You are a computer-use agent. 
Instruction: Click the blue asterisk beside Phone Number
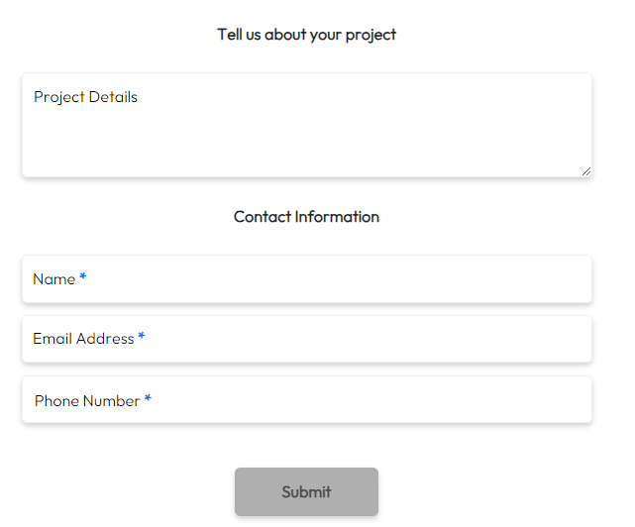[148, 398]
